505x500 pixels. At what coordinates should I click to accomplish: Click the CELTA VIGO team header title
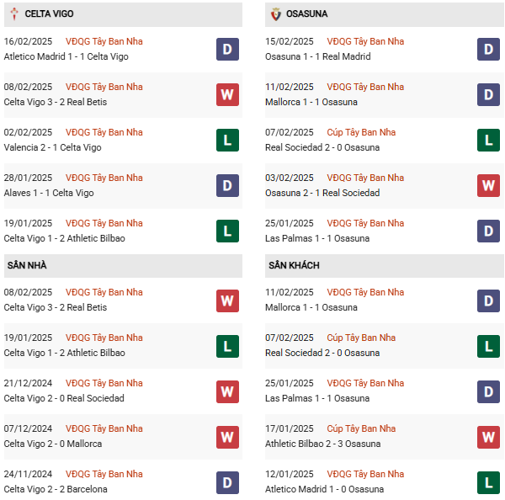point(50,14)
